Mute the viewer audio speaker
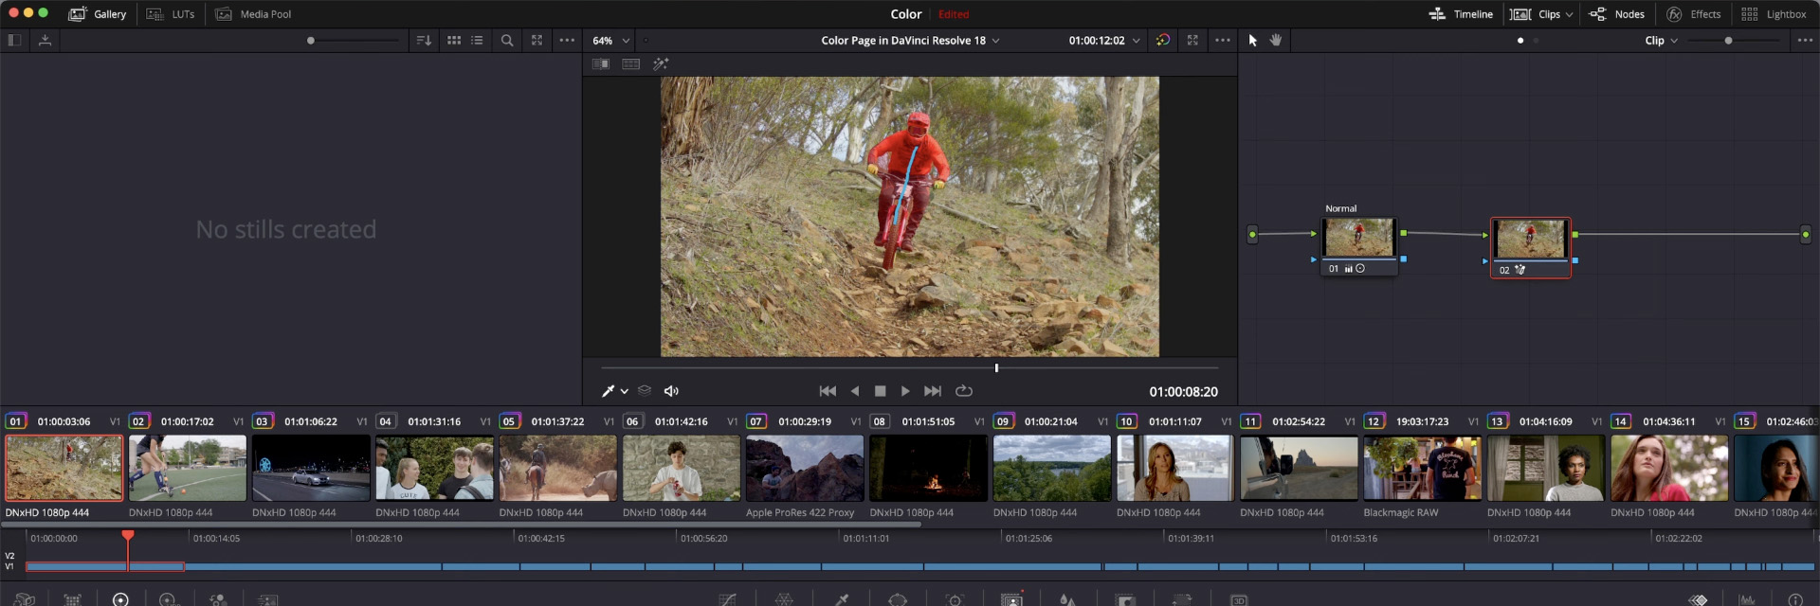 [x=671, y=391]
